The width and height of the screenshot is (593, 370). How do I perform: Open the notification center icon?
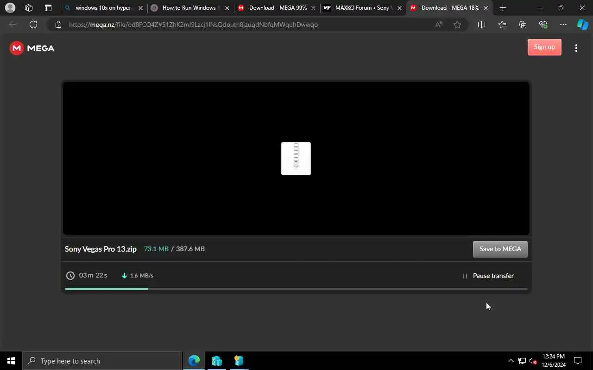(578, 361)
